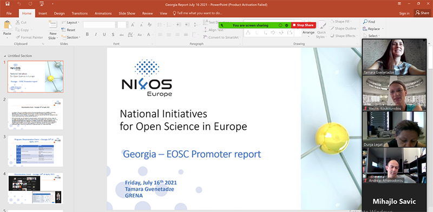
Task: Select slide 4 thumbnail
Action: (x=35, y=188)
